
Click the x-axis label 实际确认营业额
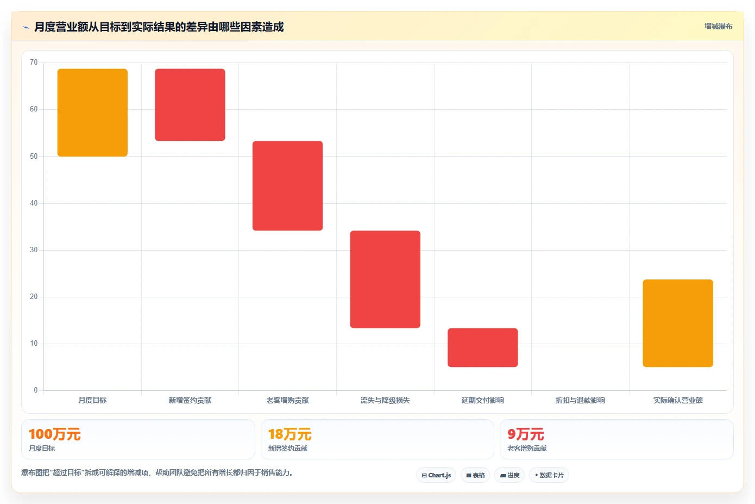tap(678, 400)
